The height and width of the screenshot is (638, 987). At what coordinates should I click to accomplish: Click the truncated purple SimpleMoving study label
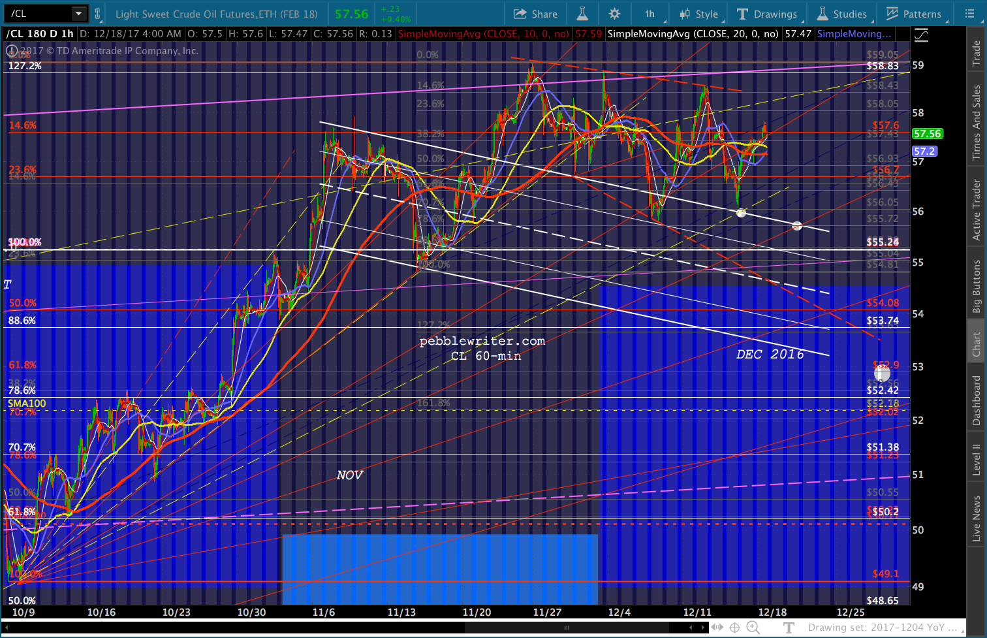854,34
